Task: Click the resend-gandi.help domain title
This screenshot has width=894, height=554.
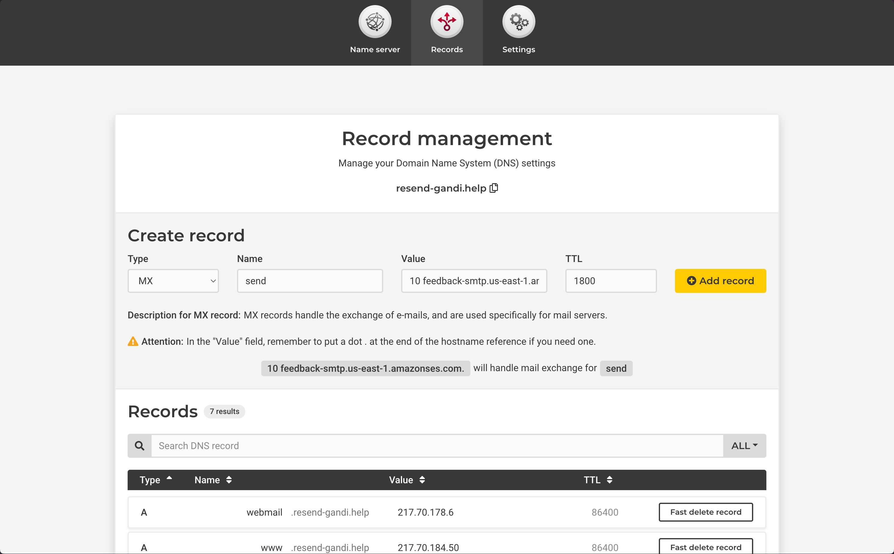Action: (x=441, y=188)
